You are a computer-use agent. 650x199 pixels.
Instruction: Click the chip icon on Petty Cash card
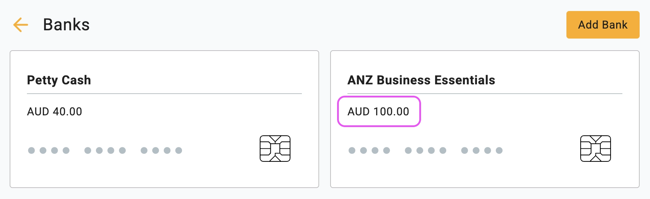[x=275, y=148]
